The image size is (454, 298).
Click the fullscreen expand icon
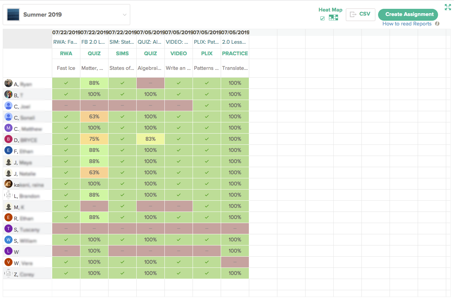[x=448, y=7]
